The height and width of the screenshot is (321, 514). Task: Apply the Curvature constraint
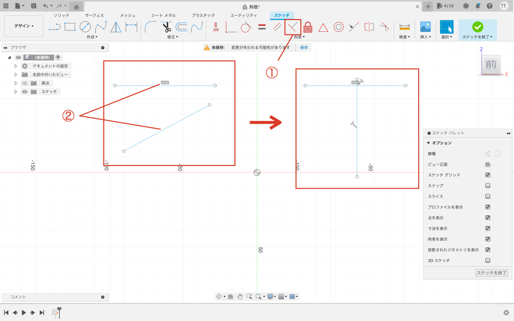[x=384, y=27]
